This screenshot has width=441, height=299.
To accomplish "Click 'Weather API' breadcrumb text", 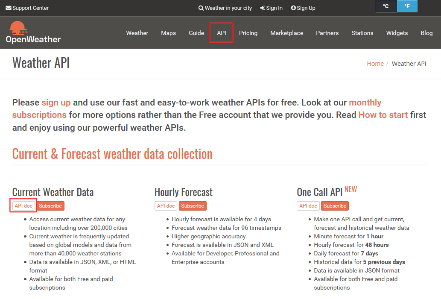I will [409, 64].
